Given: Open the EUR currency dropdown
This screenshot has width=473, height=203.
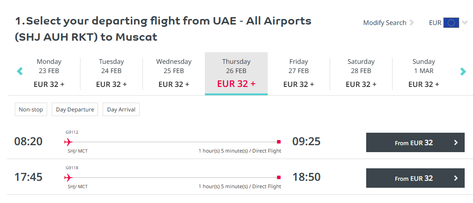Looking at the screenshot, I should click(x=465, y=23).
